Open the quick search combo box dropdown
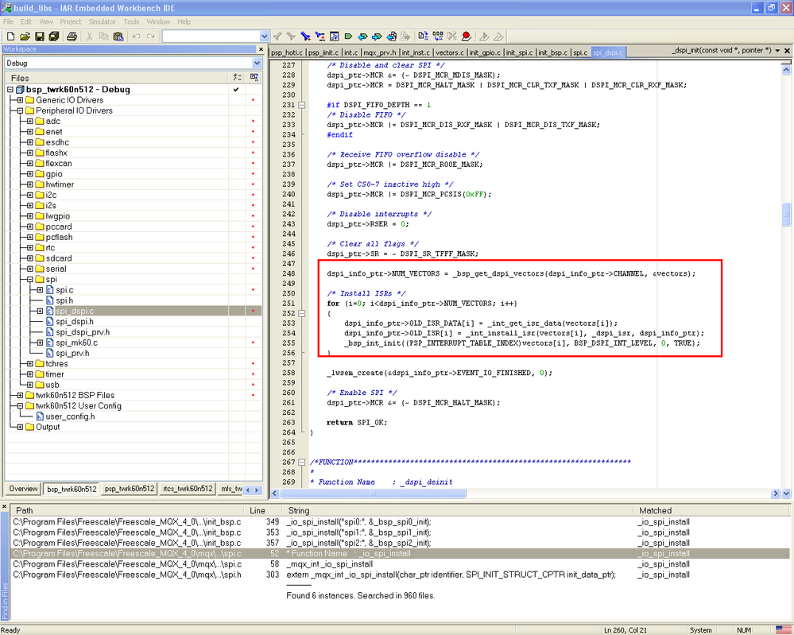Image resolution: width=794 pixels, height=635 pixels. [x=265, y=37]
